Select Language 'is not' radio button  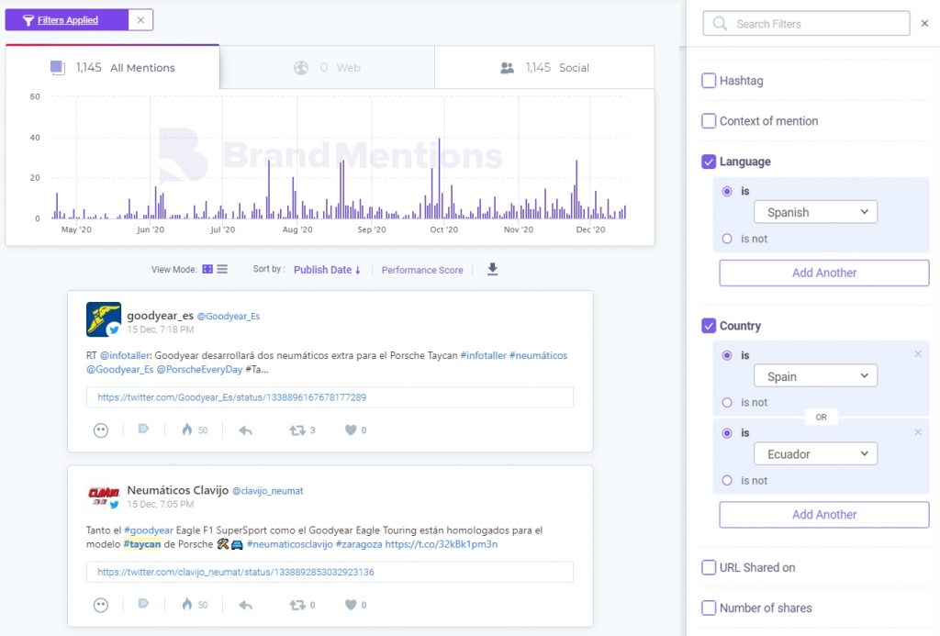(727, 239)
